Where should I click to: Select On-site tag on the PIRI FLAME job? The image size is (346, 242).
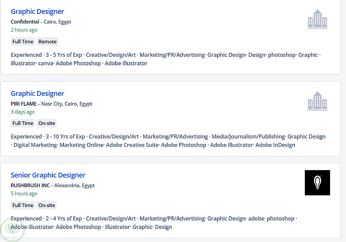[x=47, y=123]
